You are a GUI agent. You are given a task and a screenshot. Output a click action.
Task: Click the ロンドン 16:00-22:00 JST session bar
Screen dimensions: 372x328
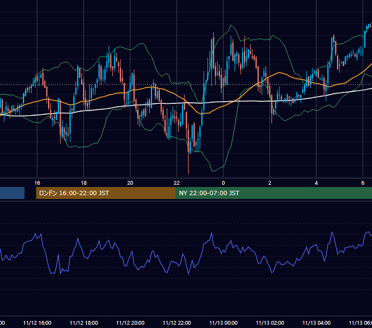point(106,193)
